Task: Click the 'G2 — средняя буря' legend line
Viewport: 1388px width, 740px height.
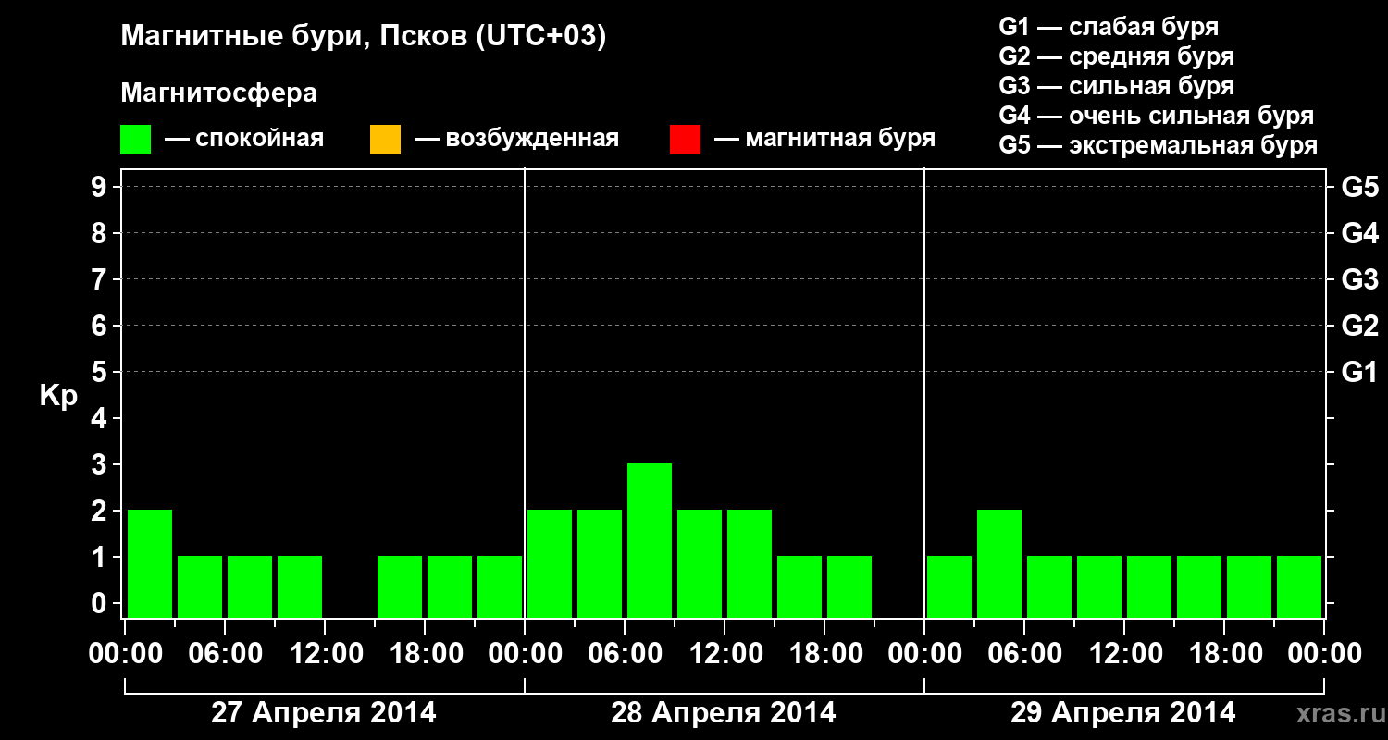Action: 1117,56
